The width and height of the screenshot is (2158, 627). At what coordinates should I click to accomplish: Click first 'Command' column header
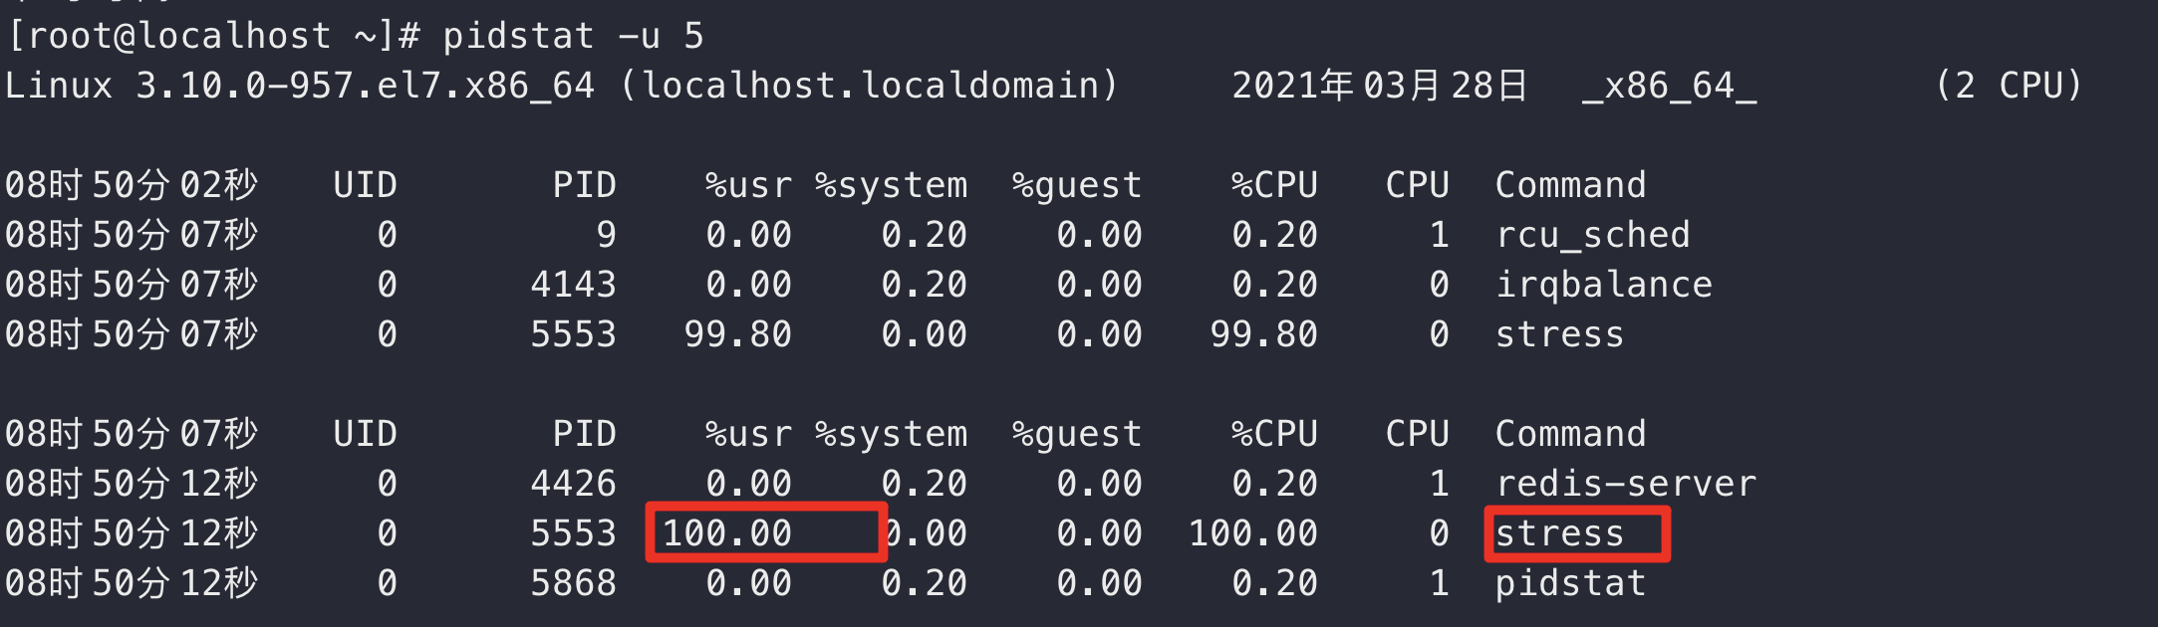pyautogui.click(x=1571, y=186)
